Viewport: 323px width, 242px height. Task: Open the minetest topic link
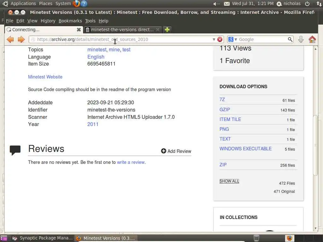pyautogui.click(x=97, y=49)
